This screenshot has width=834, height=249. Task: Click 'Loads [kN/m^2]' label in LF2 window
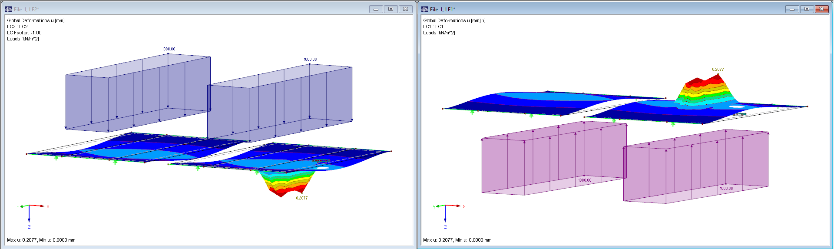(23, 39)
